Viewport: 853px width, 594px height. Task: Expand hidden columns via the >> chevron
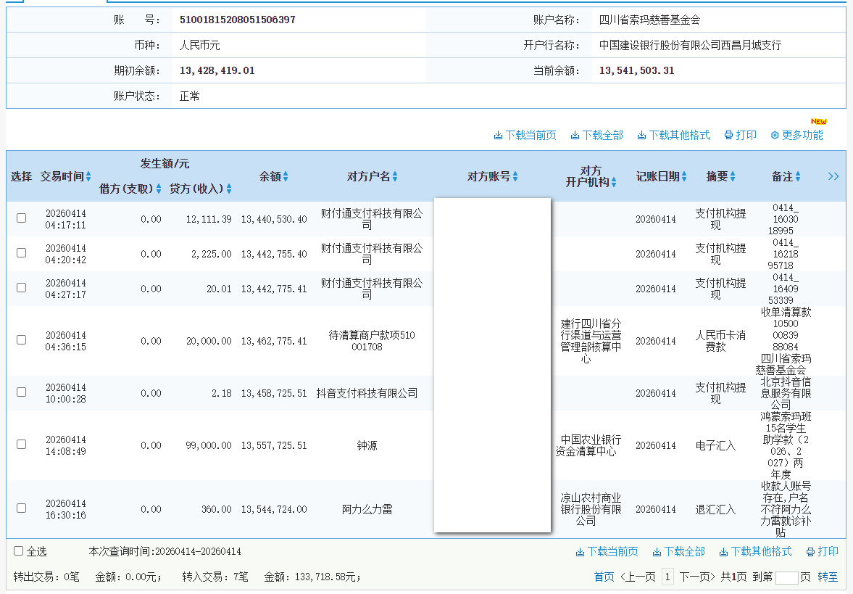pos(833,176)
